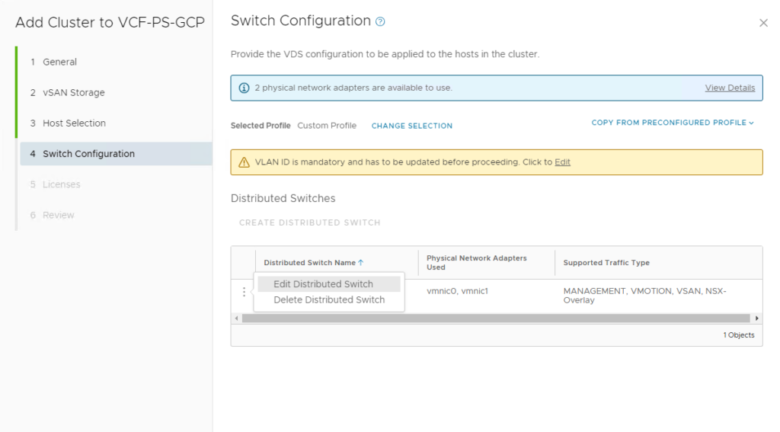The height and width of the screenshot is (432, 780).
Task: Choose Delete Distributed Switch from menu
Action: coord(329,300)
